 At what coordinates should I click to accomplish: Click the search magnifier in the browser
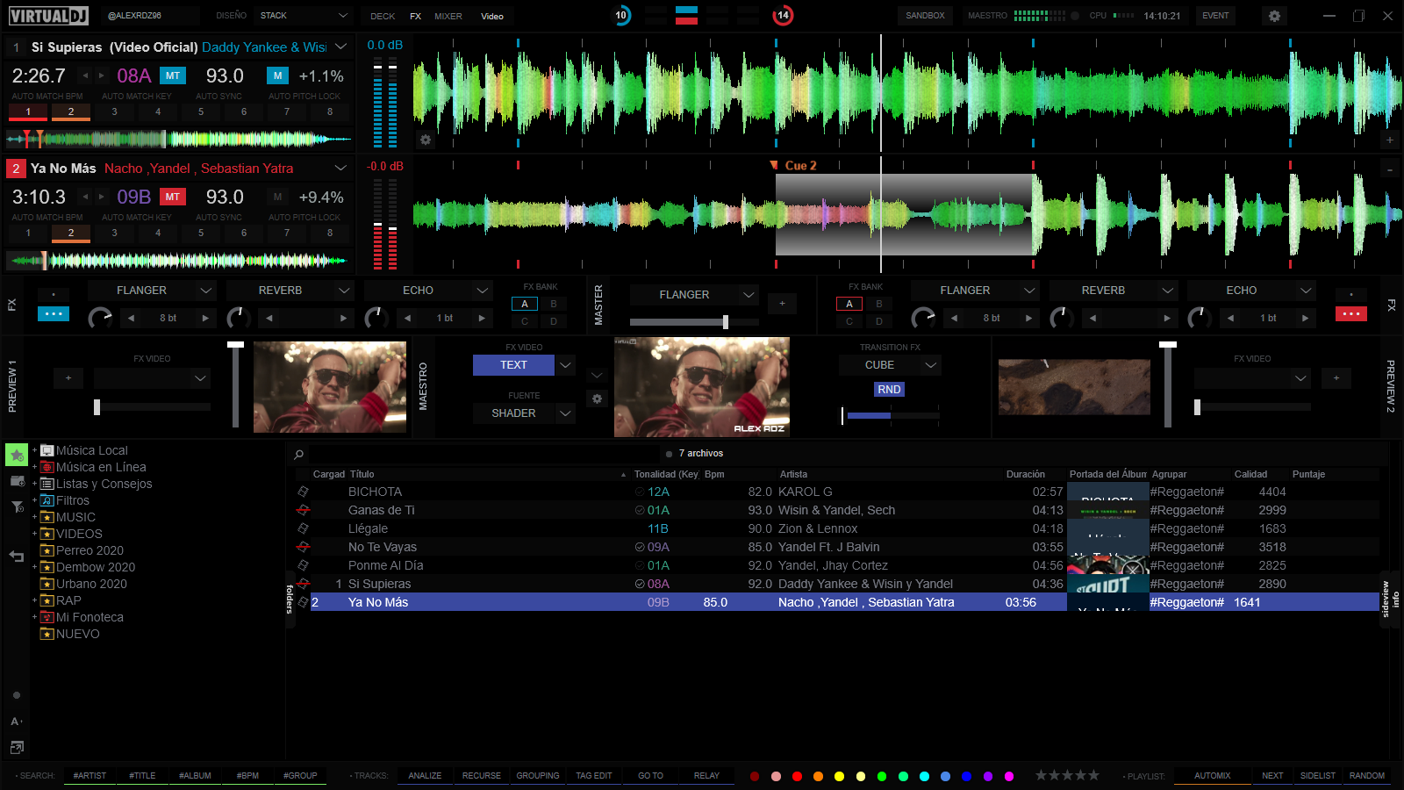click(x=299, y=454)
